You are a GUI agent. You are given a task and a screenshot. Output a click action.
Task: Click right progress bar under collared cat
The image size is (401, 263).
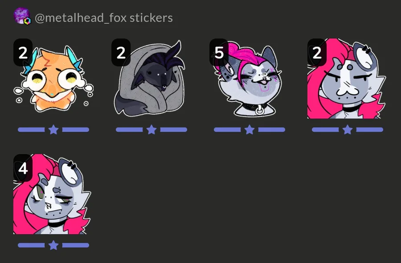[x=272, y=130]
